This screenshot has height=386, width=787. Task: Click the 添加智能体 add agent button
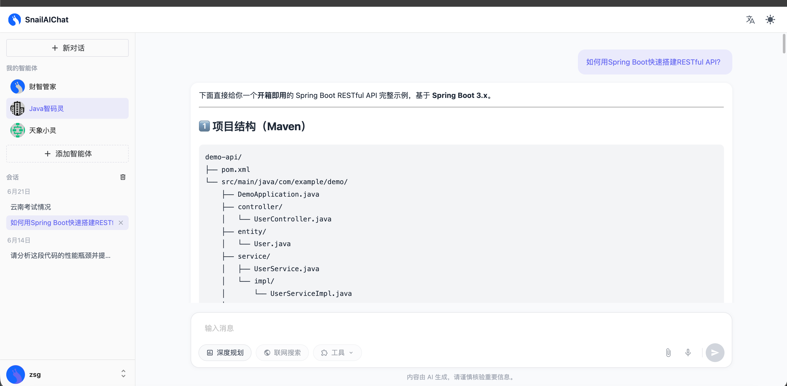pos(67,154)
